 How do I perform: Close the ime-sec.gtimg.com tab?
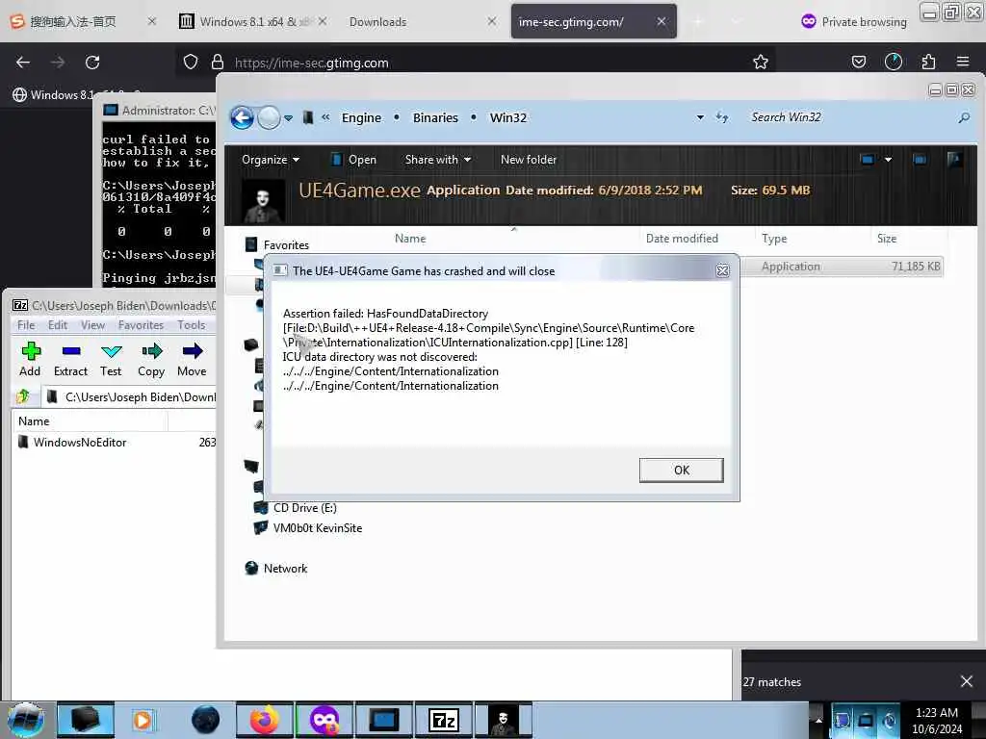(661, 21)
